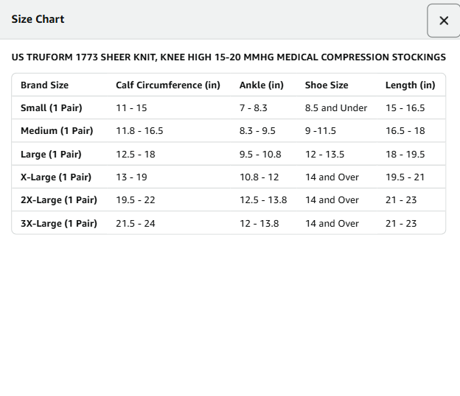Screen dimensions: 460x396
Task: Click '21 - 23' length in 3X-Large row
Action: pos(401,224)
